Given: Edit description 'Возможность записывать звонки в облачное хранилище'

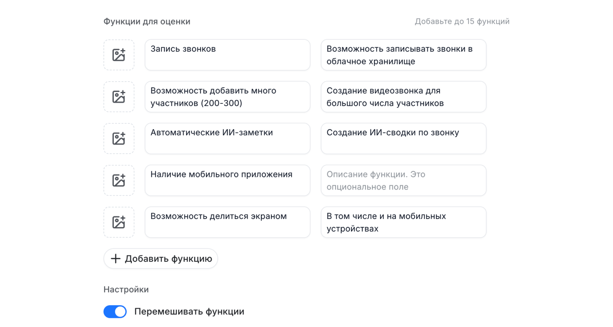Looking at the screenshot, I should click(x=403, y=55).
